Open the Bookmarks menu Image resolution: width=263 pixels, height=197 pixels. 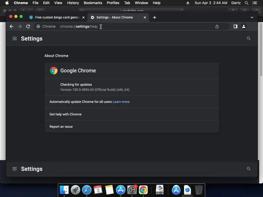coord(93,3)
